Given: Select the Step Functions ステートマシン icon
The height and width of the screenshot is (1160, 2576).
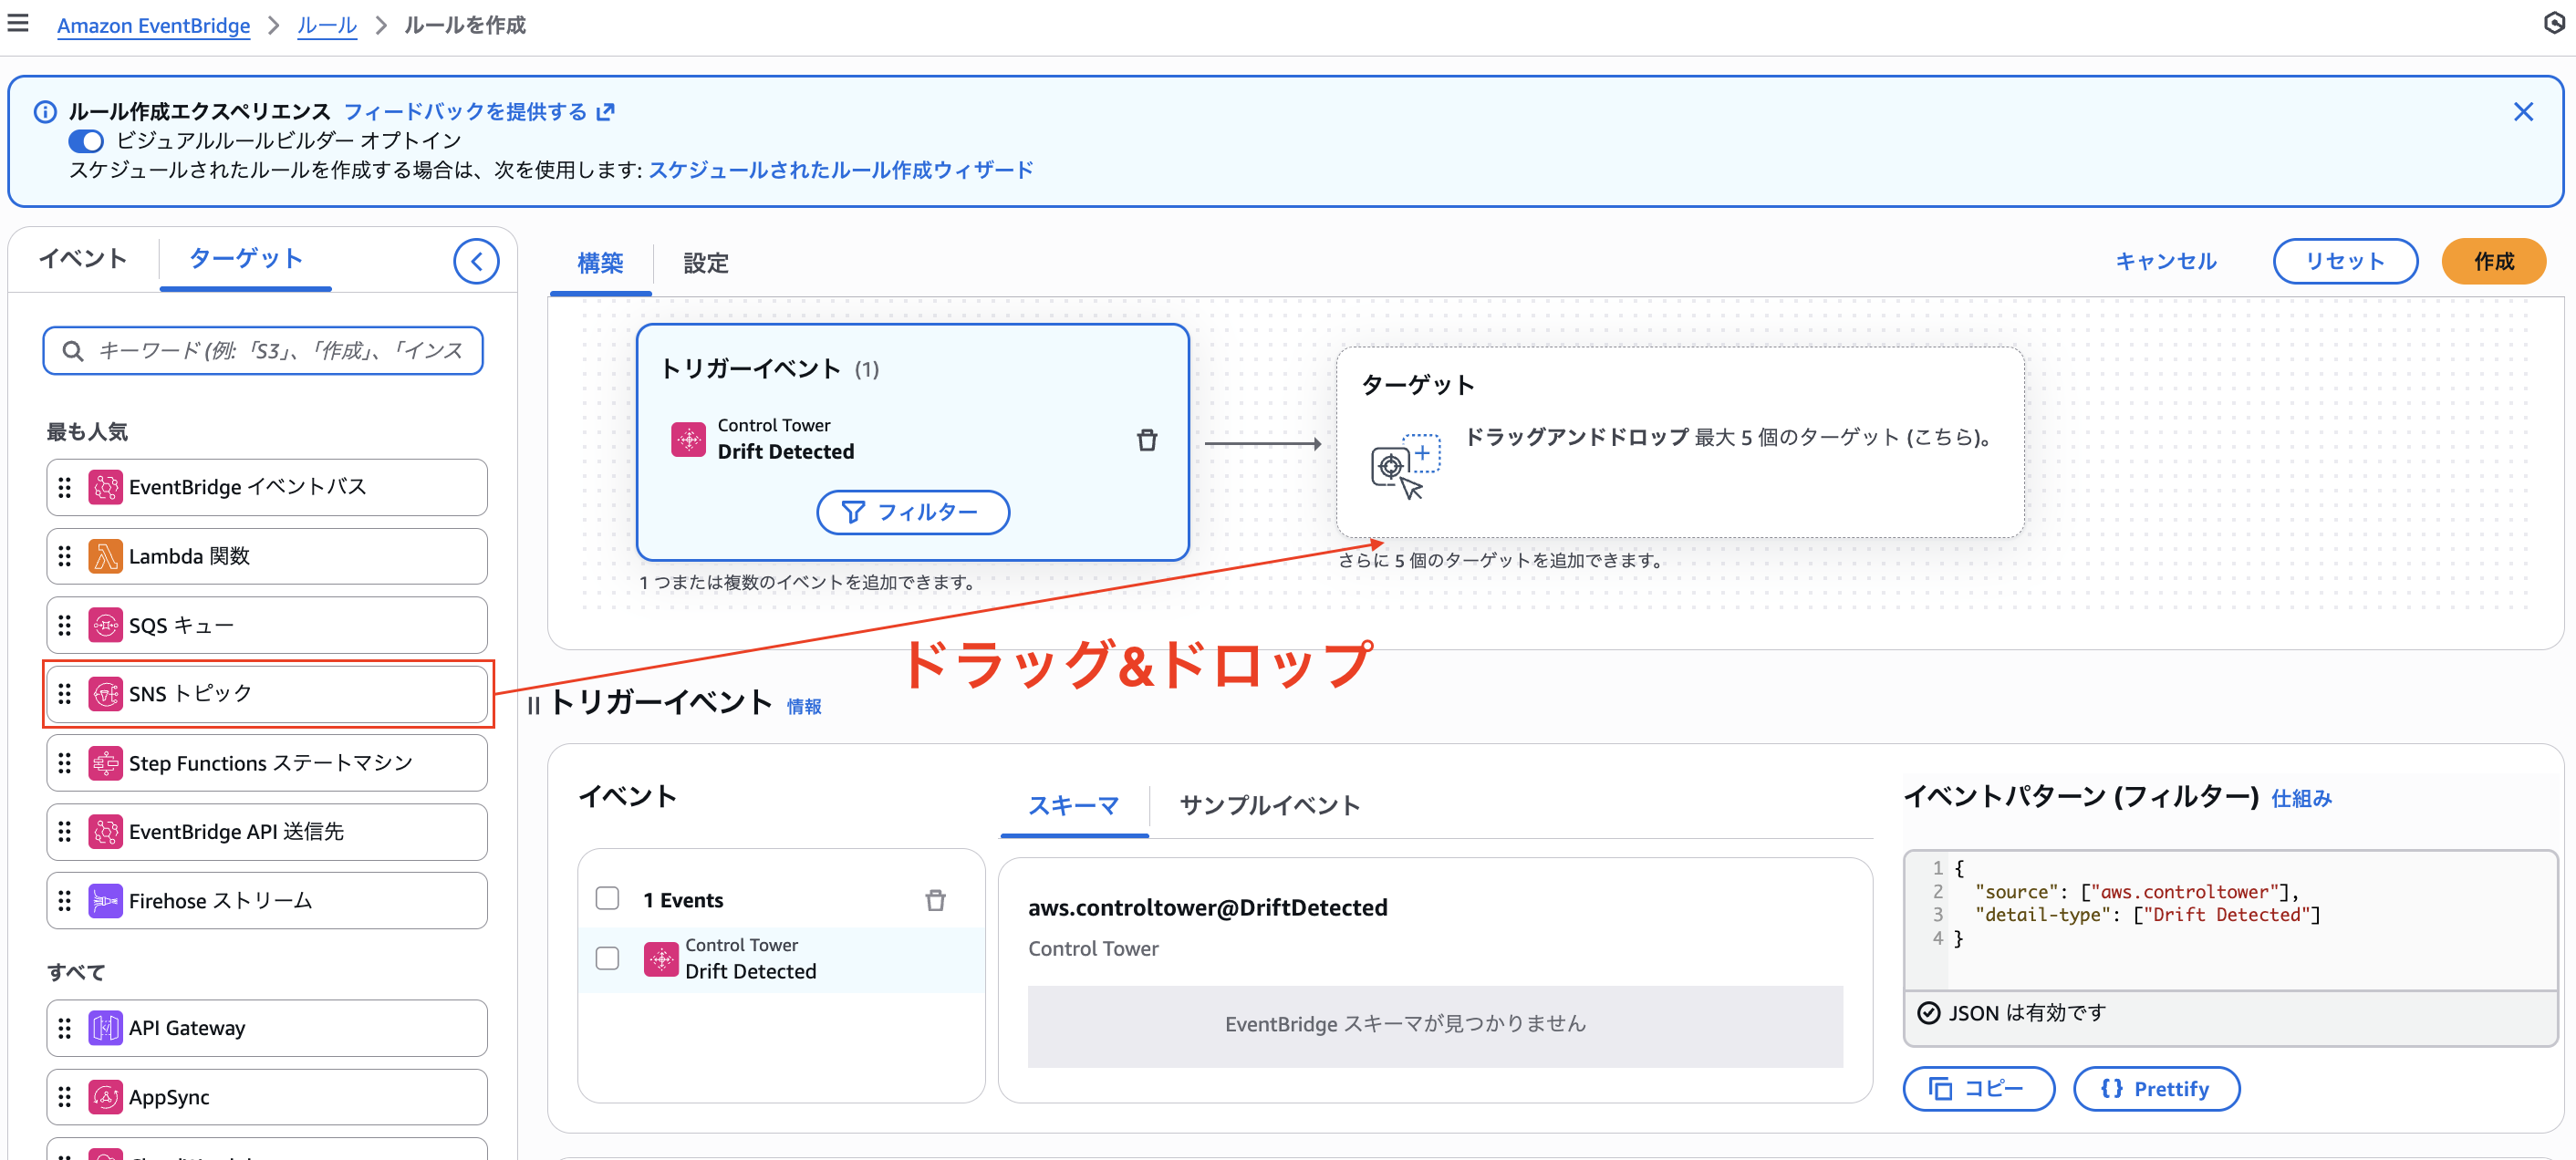Looking at the screenshot, I should (x=105, y=762).
